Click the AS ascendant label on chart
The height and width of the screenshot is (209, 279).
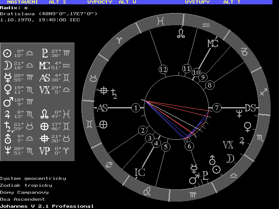tap(102, 108)
